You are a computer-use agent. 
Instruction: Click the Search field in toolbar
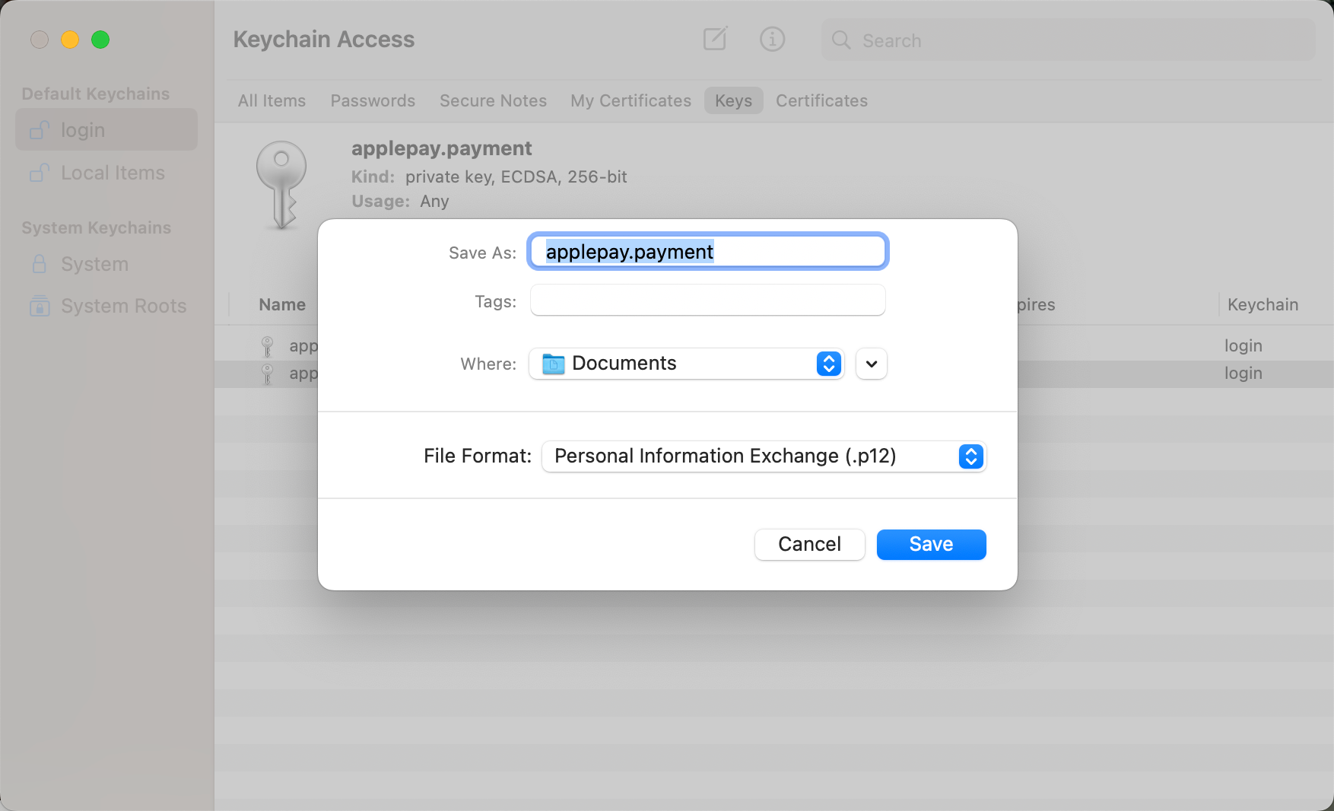point(1068,40)
